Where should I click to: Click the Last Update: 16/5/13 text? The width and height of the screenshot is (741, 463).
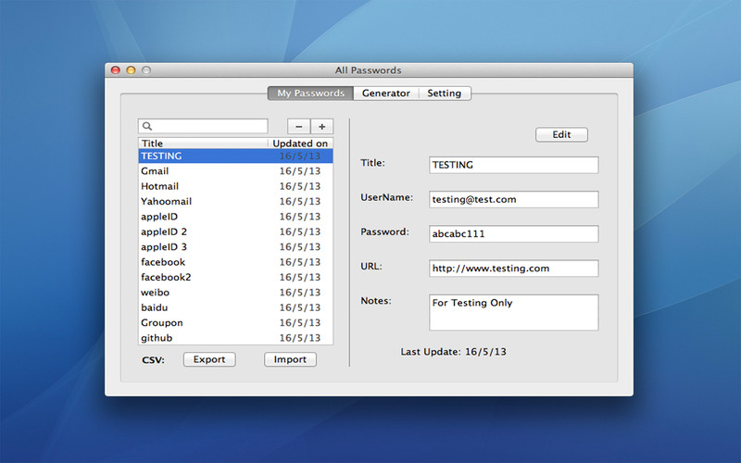point(453,352)
